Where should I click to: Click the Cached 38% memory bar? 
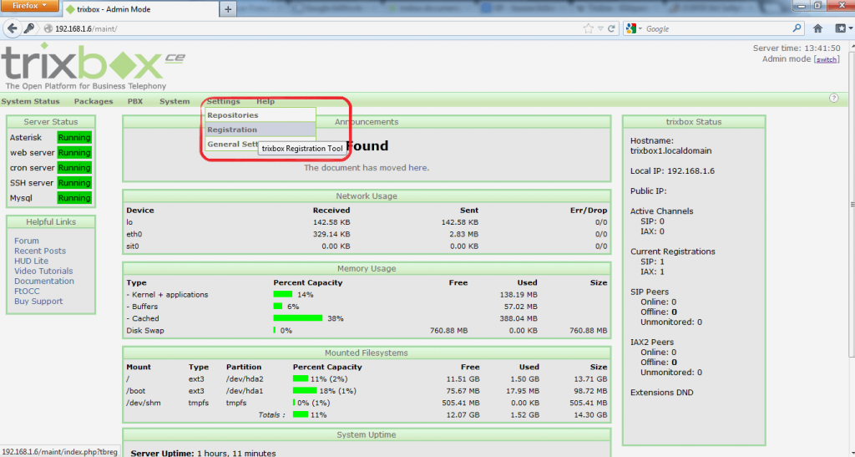[x=298, y=318]
